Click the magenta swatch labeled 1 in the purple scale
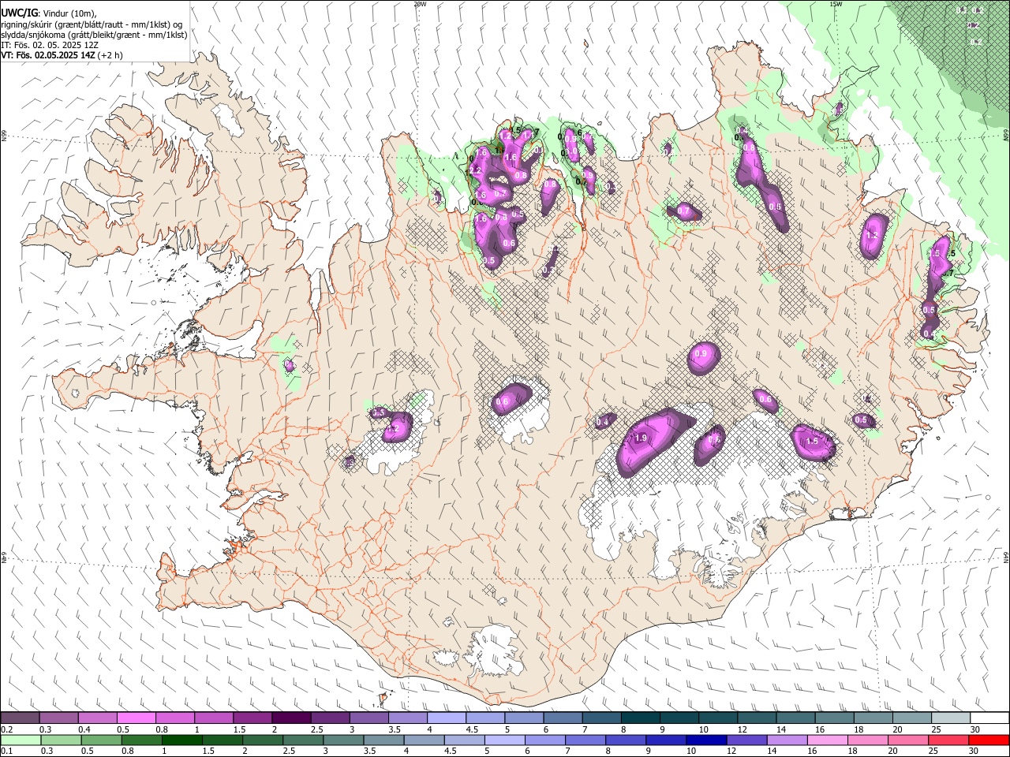Viewport: 1010px width, 757px height. pyautogui.click(x=214, y=718)
